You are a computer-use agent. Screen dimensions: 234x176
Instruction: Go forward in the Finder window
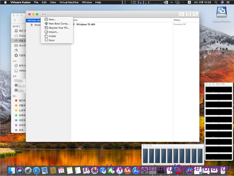(20, 20)
